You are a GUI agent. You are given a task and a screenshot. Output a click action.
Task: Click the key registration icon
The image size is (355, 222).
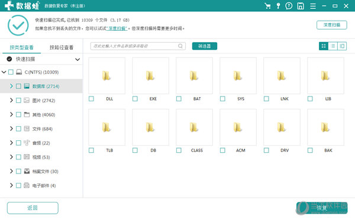[278, 6]
